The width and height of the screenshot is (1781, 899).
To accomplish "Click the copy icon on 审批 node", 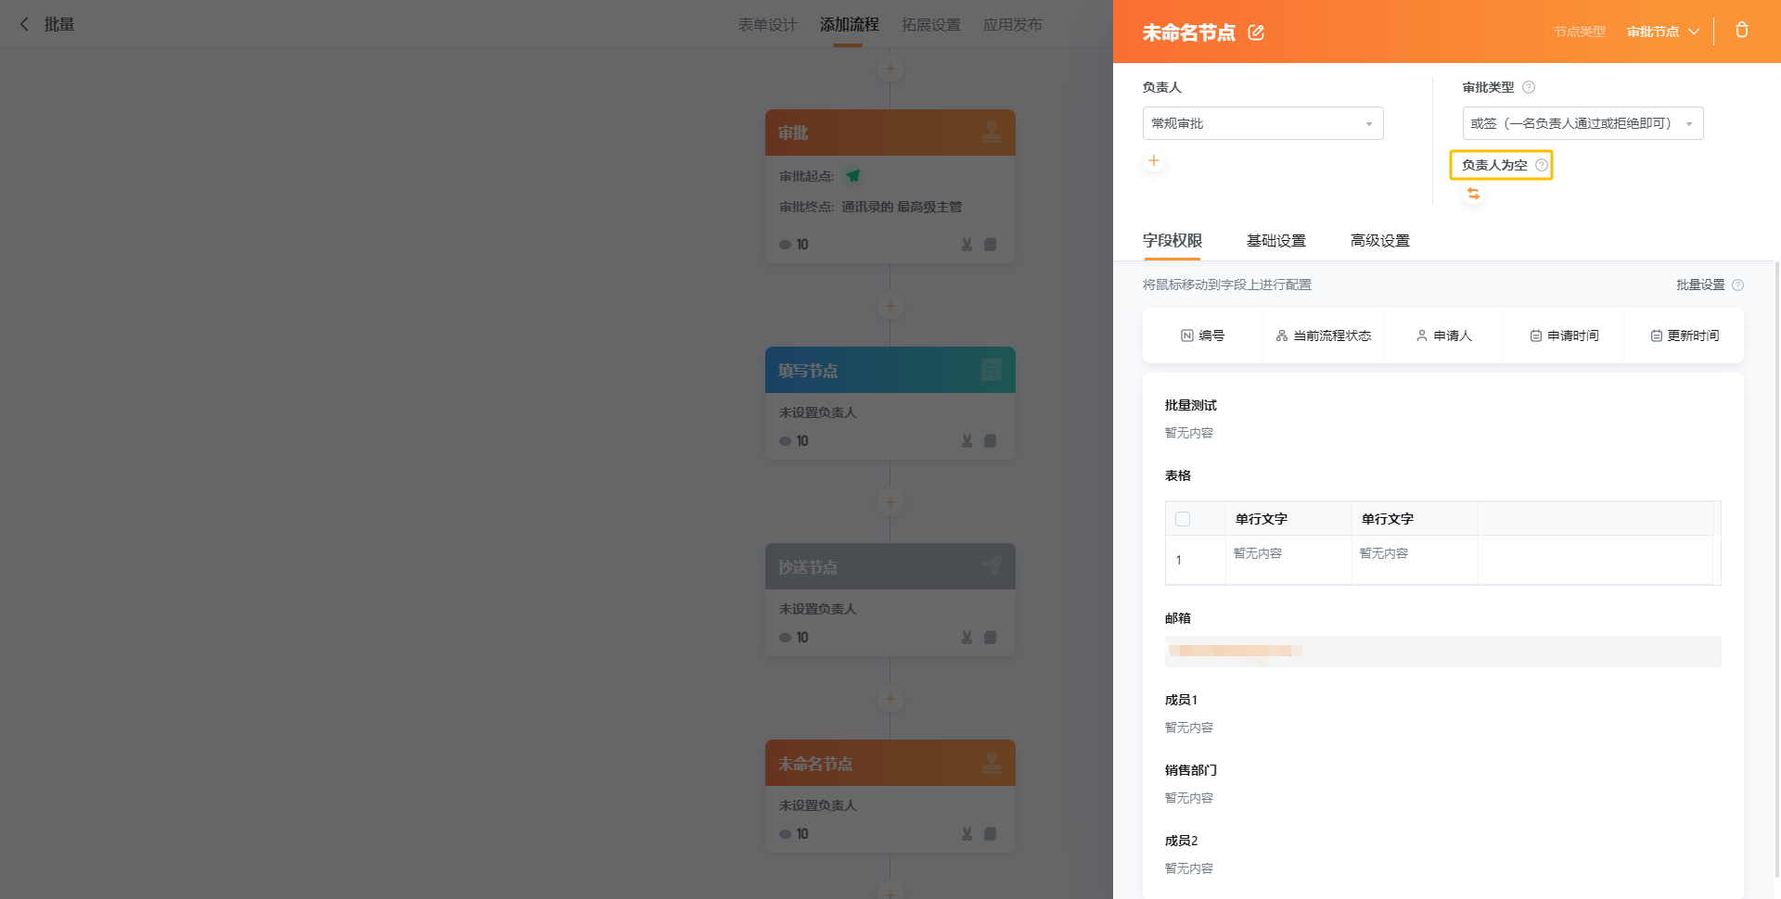I will click(990, 245).
